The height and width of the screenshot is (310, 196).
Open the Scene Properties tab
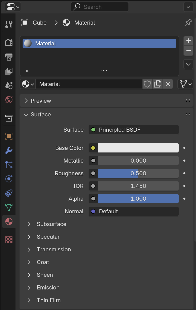point(9,85)
